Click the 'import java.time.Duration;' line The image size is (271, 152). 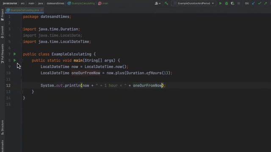click(x=52, y=29)
